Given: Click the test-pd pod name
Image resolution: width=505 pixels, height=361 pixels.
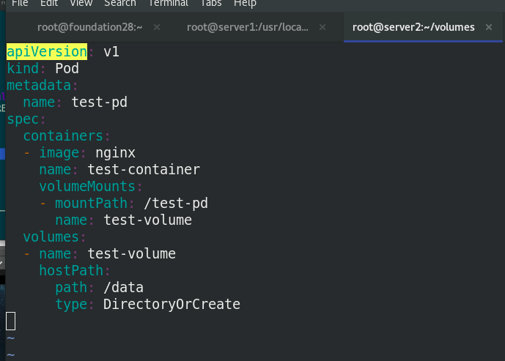Looking at the screenshot, I should [99, 103].
